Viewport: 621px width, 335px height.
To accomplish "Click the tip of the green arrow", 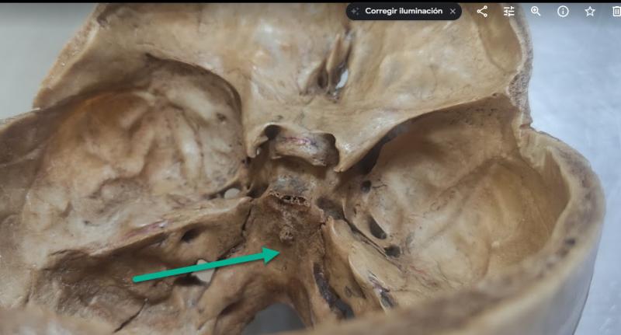I will (x=279, y=253).
